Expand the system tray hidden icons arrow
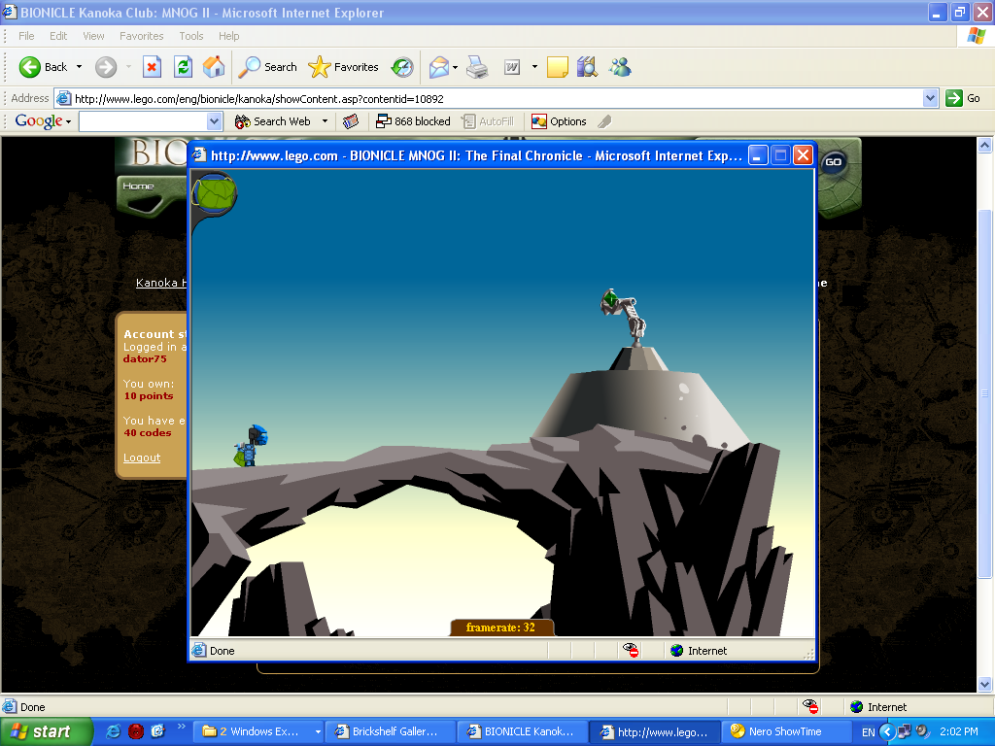This screenshot has width=995, height=746. (x=887, y=731)
